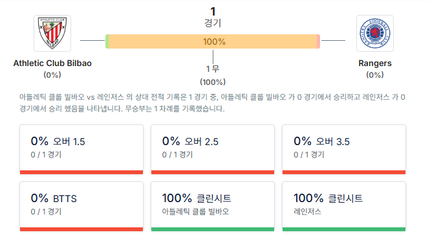Click the 0 / 1 경기 text in BTTS card
The height and width of the screenshot is (239, 430).
(46, 212)
